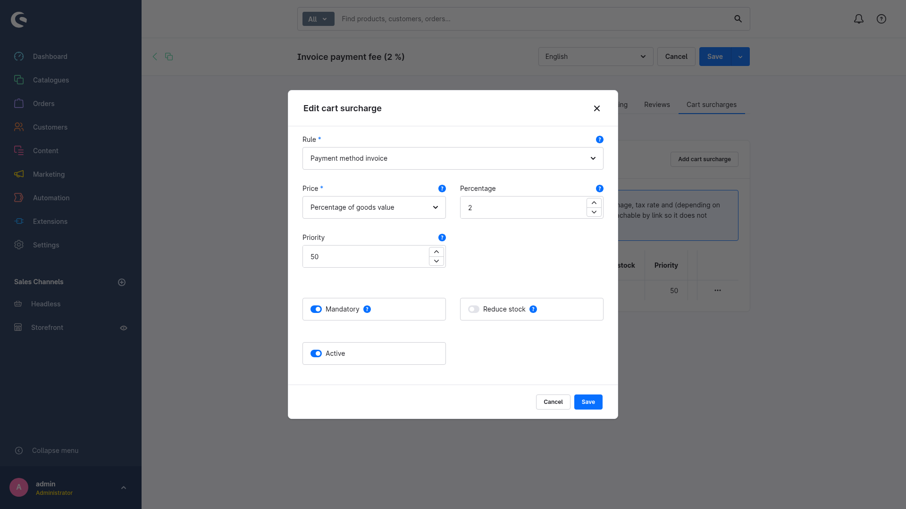This screenshot has height=509, width=906.
Task: Open the Storefront sales channel
Action: pos(47,328)
